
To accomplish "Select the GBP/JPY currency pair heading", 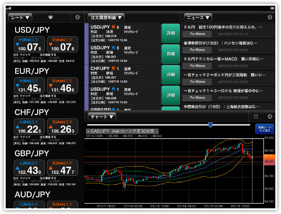I will pyautogui.click(x=32, y=153).
